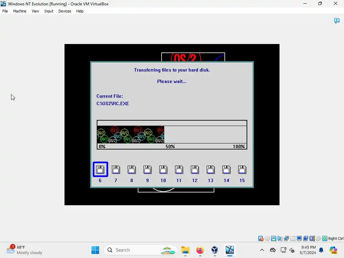344x258 pixels.
Task: Select diskette 7 icon
Action: tap(116, 170)
